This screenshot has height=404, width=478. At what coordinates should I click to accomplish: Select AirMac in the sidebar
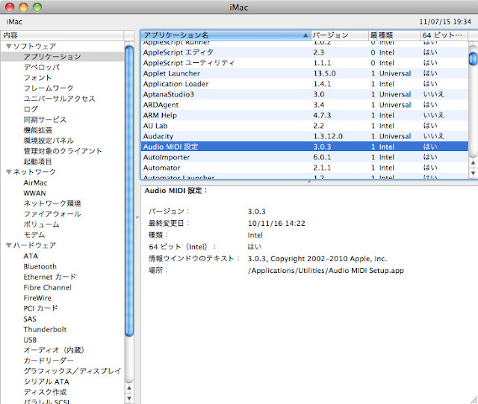point(35,183)
